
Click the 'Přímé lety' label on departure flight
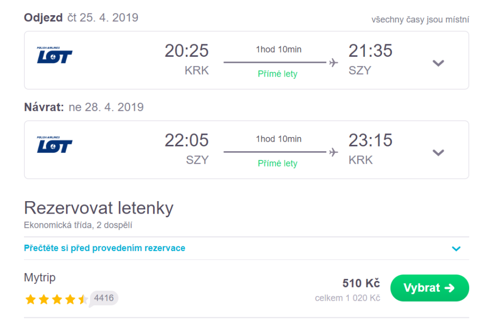point(278,74)
